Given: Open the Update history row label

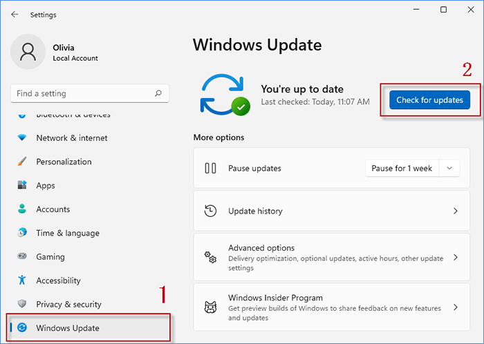Looking at the screenshot, I should pos(255,211).
